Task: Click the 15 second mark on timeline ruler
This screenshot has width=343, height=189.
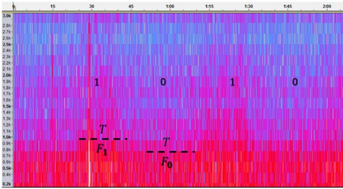Action: pos(53,6)
